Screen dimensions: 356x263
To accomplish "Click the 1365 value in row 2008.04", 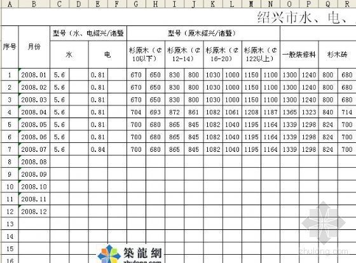I will [x=290, y=112].
